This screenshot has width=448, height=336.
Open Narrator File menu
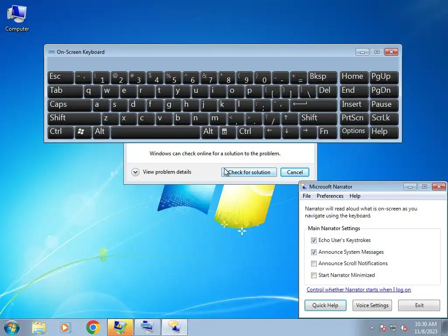point(307,196)
